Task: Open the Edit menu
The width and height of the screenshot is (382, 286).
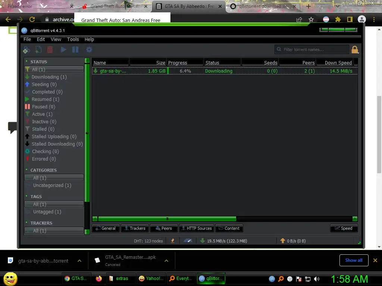Action: [41, 39]
